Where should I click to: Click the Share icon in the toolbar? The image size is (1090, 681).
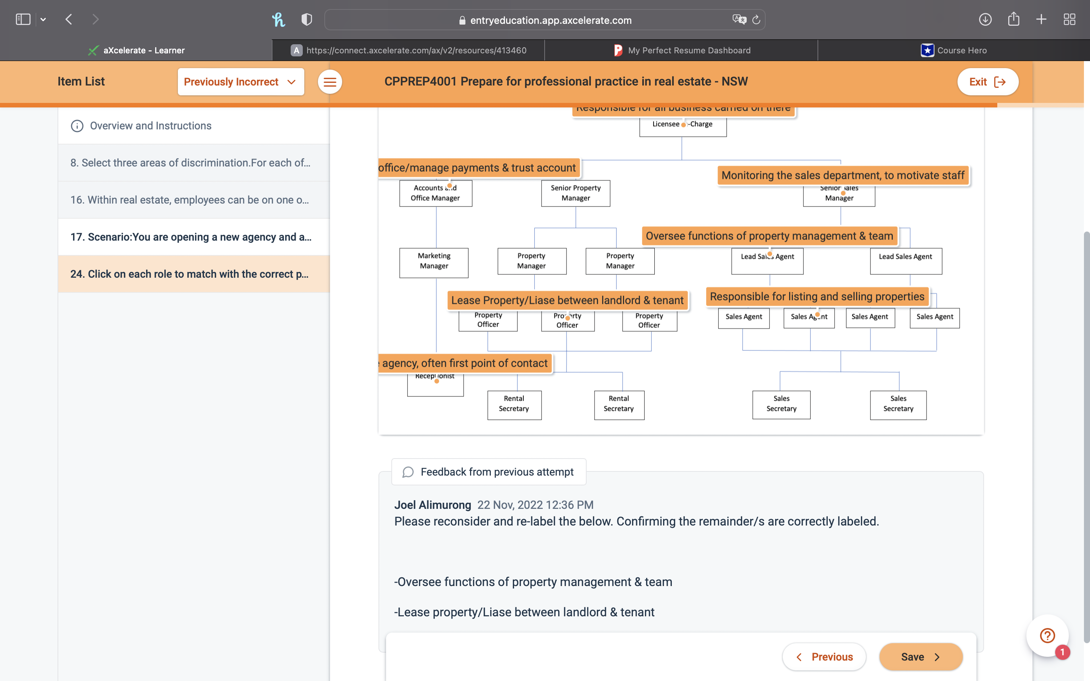tap(1014, 19)
